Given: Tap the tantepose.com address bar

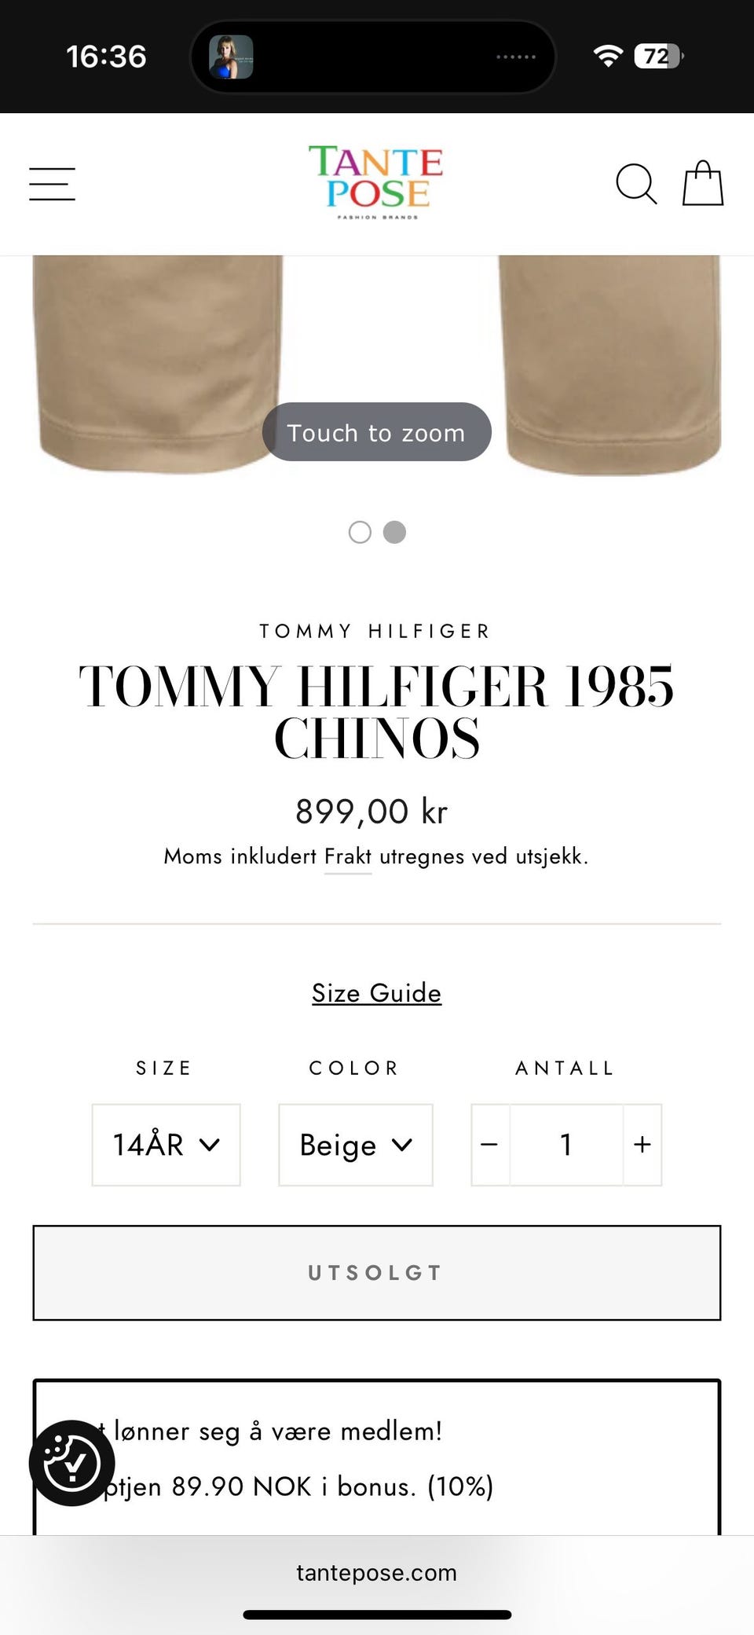Looking at the screenshot, I should pyautogui.click(x=376, y=1572).
